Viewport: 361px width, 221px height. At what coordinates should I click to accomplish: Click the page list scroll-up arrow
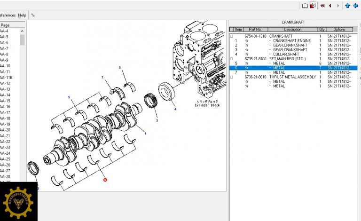click(x=22, y=31)
